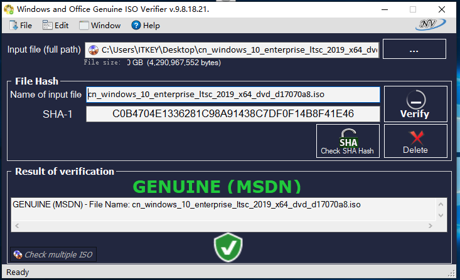Click the green shield checkmark icon

[228, 247]
